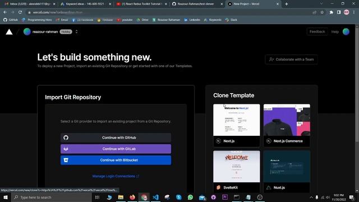Continue with Bitbucket
This screenshot has width=359, height=202.
(x=116, y=160)
